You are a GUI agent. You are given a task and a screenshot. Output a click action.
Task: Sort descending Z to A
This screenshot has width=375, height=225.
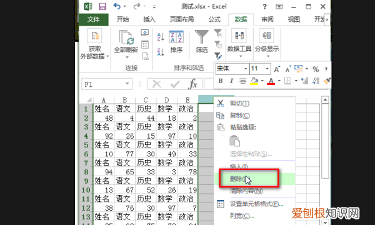click(161, 52)
